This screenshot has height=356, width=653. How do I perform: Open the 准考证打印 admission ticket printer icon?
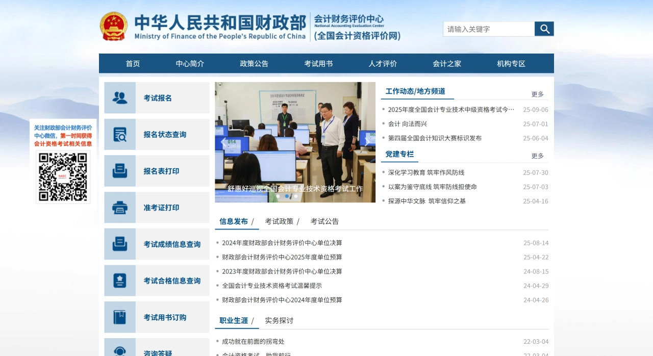pyautogui.click(x=120, y=208)
